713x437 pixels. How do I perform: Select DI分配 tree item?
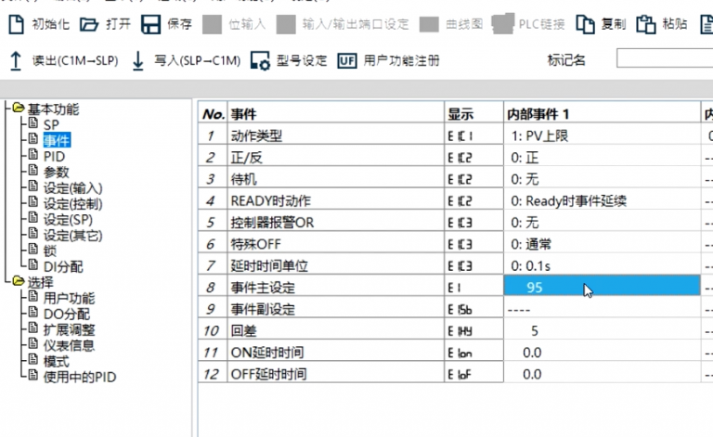(x=62, y=266)
